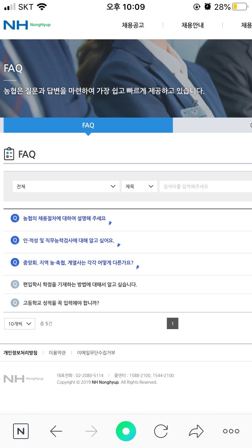
Task: Tap the share arrow icon
Action: click(x=196, y=431)
